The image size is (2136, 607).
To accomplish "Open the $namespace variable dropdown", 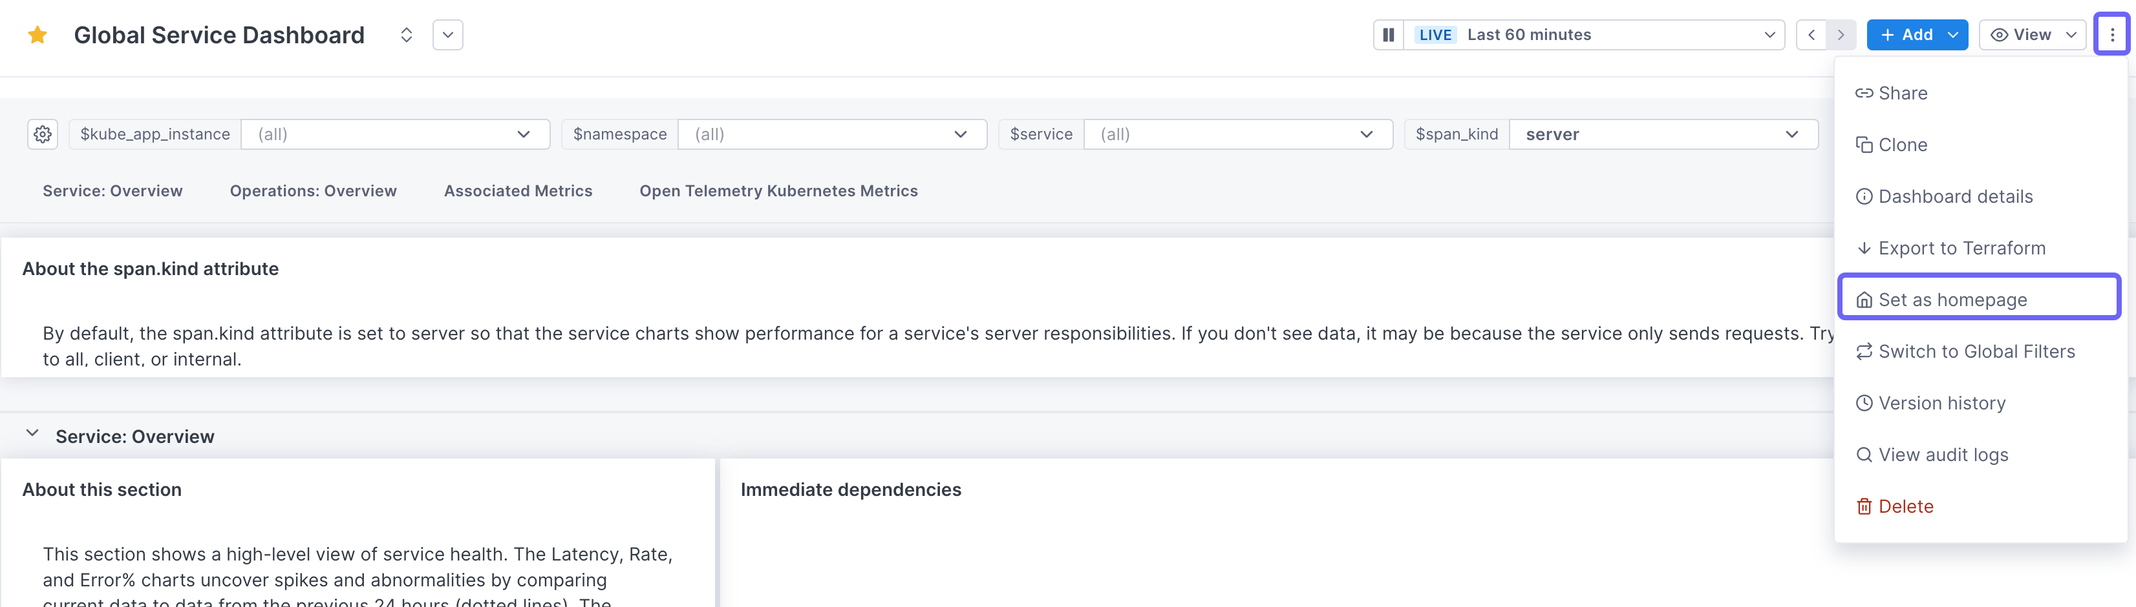I will (831, 134).
